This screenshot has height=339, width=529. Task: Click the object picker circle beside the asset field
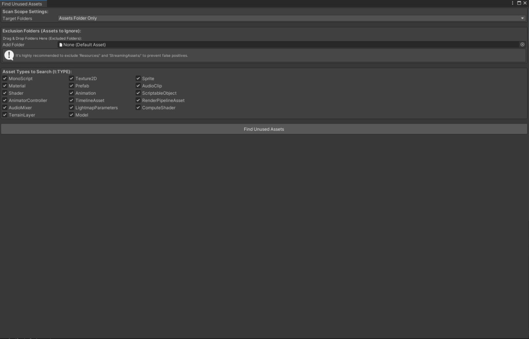(x=522, y=44)
